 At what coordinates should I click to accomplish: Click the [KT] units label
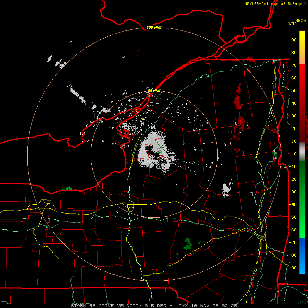(292, 24)
